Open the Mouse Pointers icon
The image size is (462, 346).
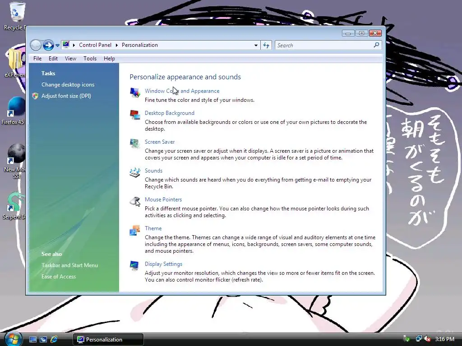[135, 201]
